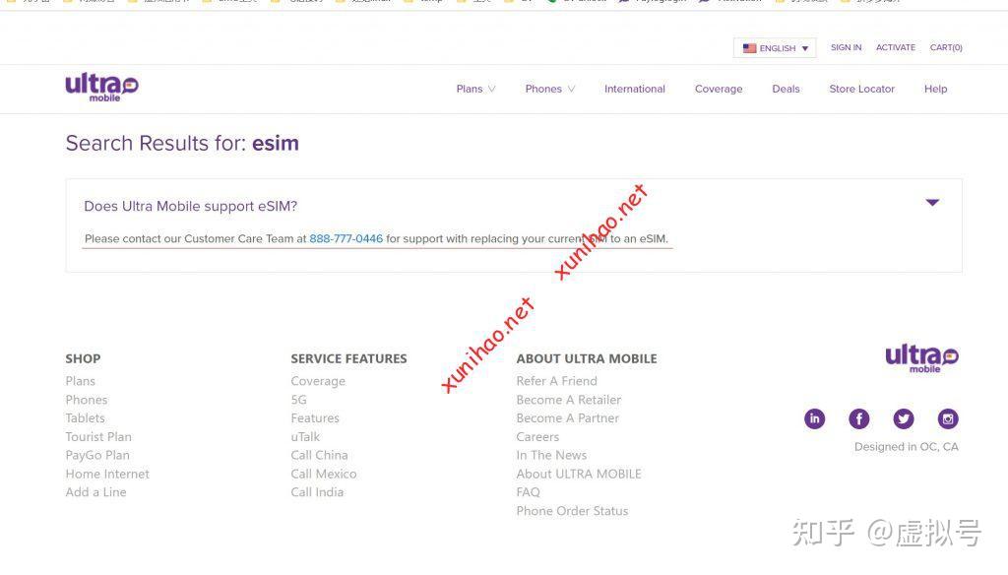Click 'Does Ultra Mobile support eSIM?' heading
This screenshot has width=1008, height=575.
[190, 206]
